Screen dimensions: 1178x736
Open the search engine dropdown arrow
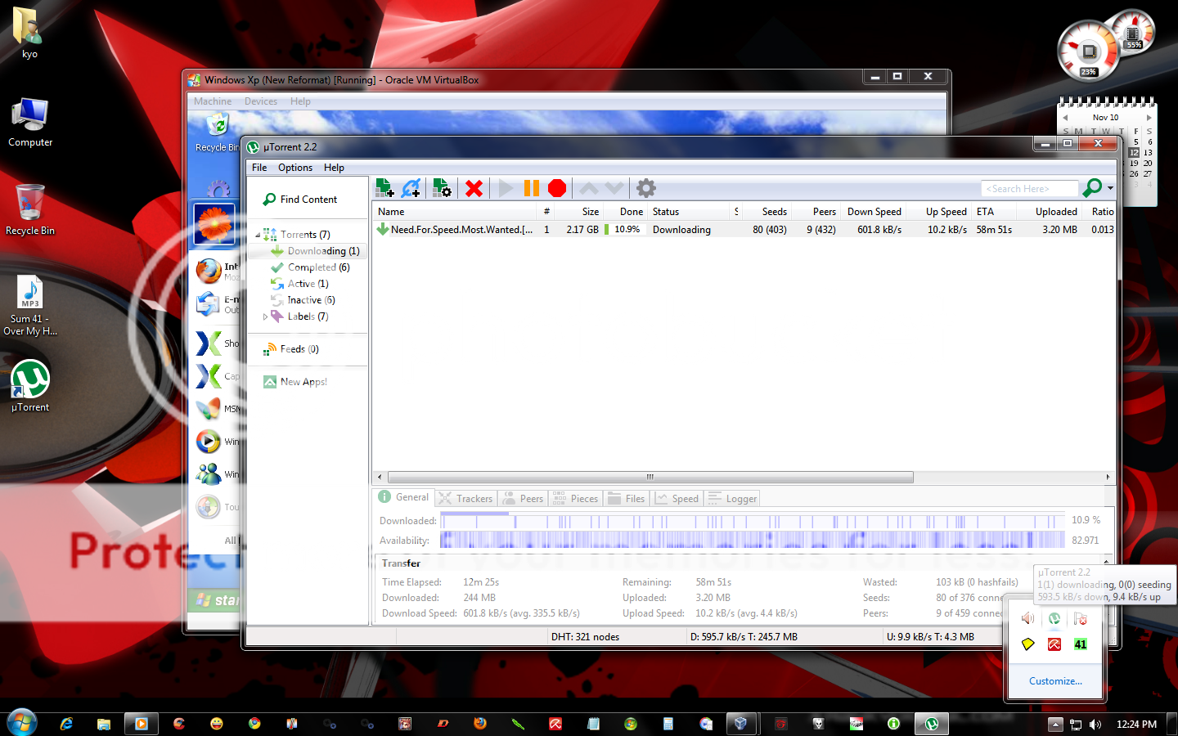tap(1110, 188)
